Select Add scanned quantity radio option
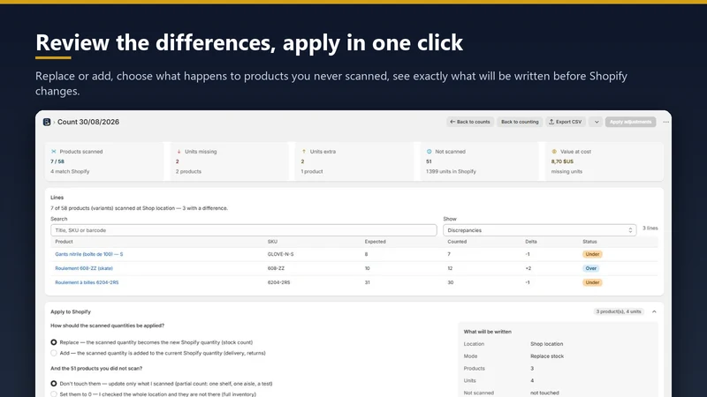Viewport: 707px width, 397px height. pyautogui.click(x=54, y=354)
